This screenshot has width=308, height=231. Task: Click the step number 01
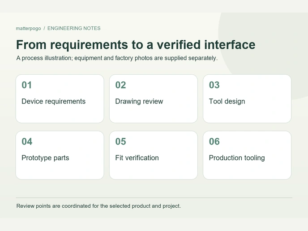[27, 85]
